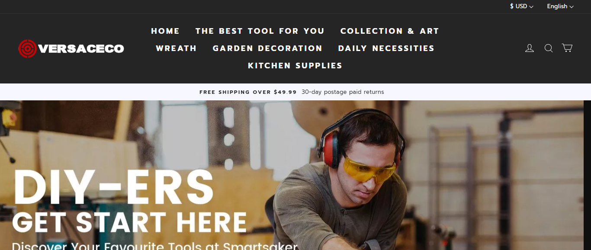Click the search magnifier icon
Image resolution: width=591 pixels, height=250 pixels.
click(549, 48)
